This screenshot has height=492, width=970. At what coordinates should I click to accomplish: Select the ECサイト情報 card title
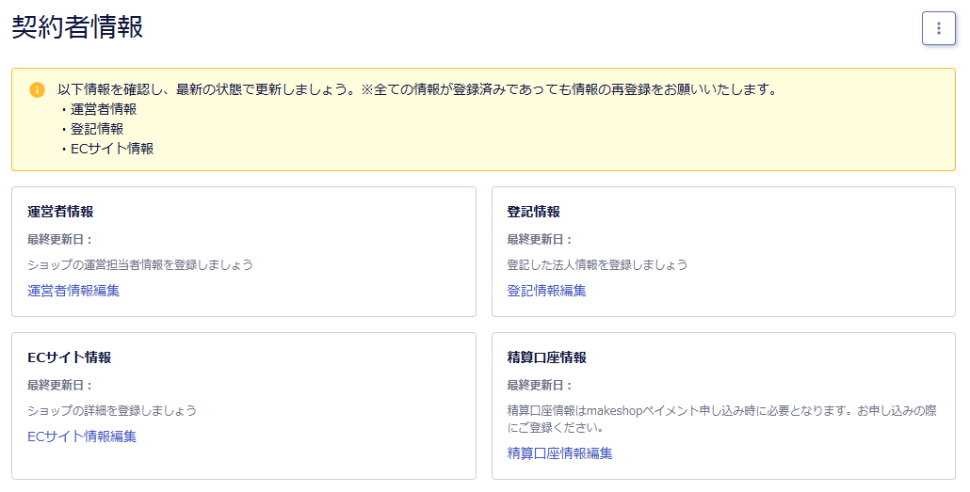[70, 357]
